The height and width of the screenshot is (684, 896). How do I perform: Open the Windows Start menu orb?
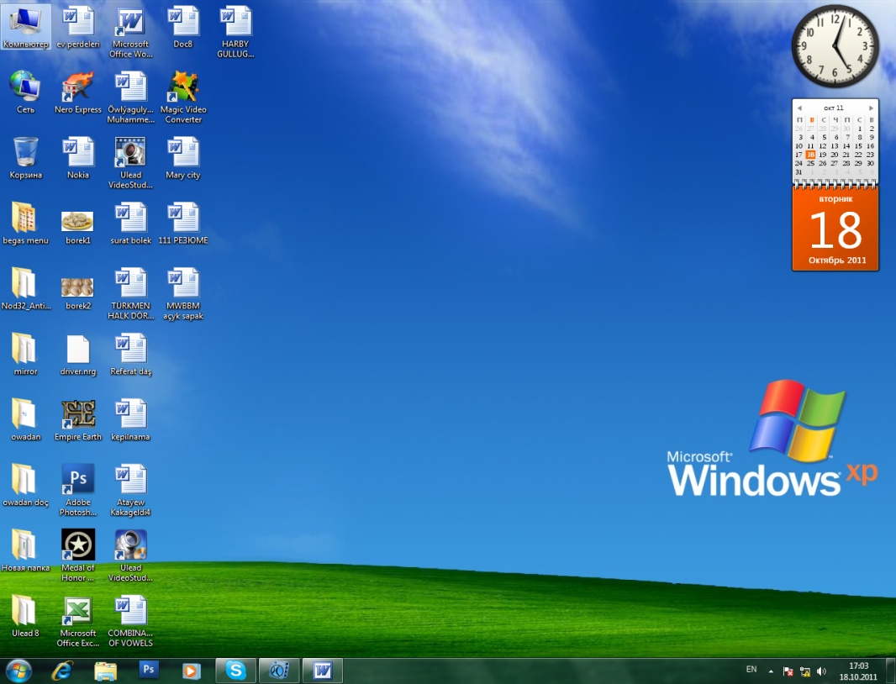(x=18, y=671)
